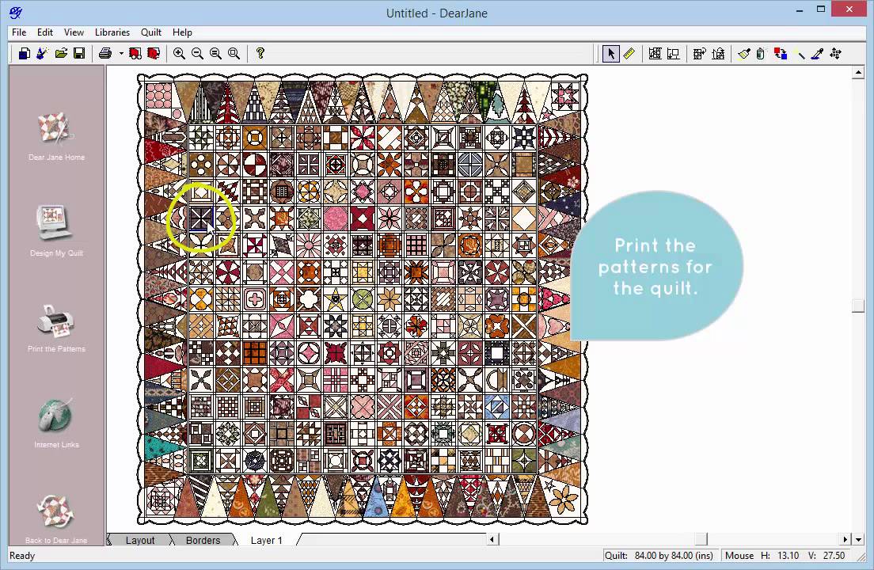874x570 pixels.
Task: Open the Help menu
Action: click(182, 32)
